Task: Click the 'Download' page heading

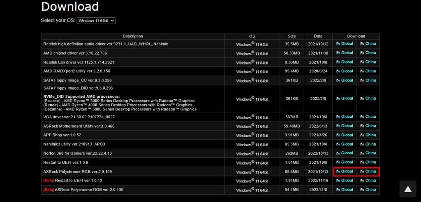Action: [x=70, y=7]
